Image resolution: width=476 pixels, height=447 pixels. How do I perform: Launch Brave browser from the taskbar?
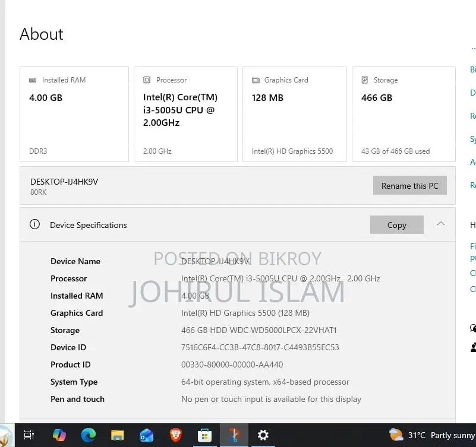[x=175, y=436]
